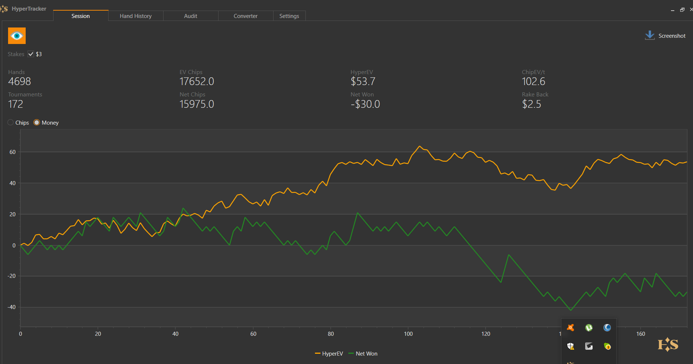693x364 pixels.
Task: Click the Tournaments count 172
Action: pos(15,104)
